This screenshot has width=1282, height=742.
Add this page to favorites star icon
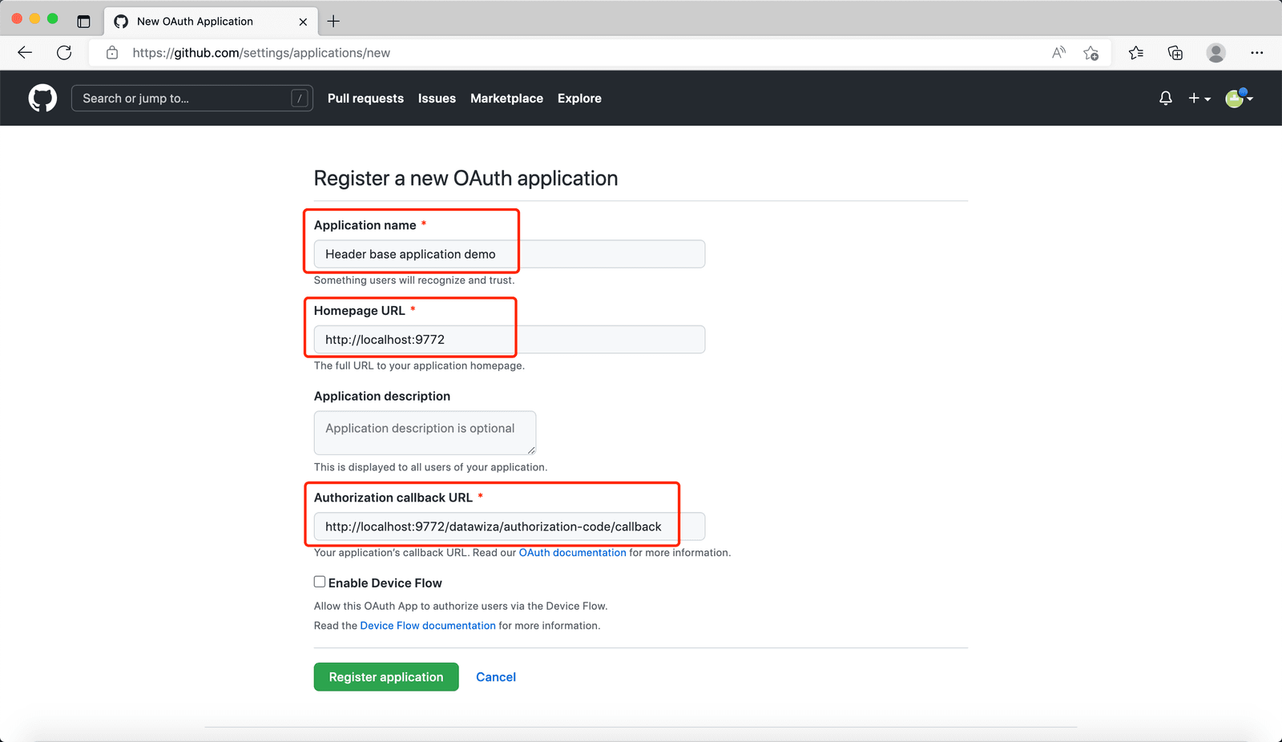1091,53
